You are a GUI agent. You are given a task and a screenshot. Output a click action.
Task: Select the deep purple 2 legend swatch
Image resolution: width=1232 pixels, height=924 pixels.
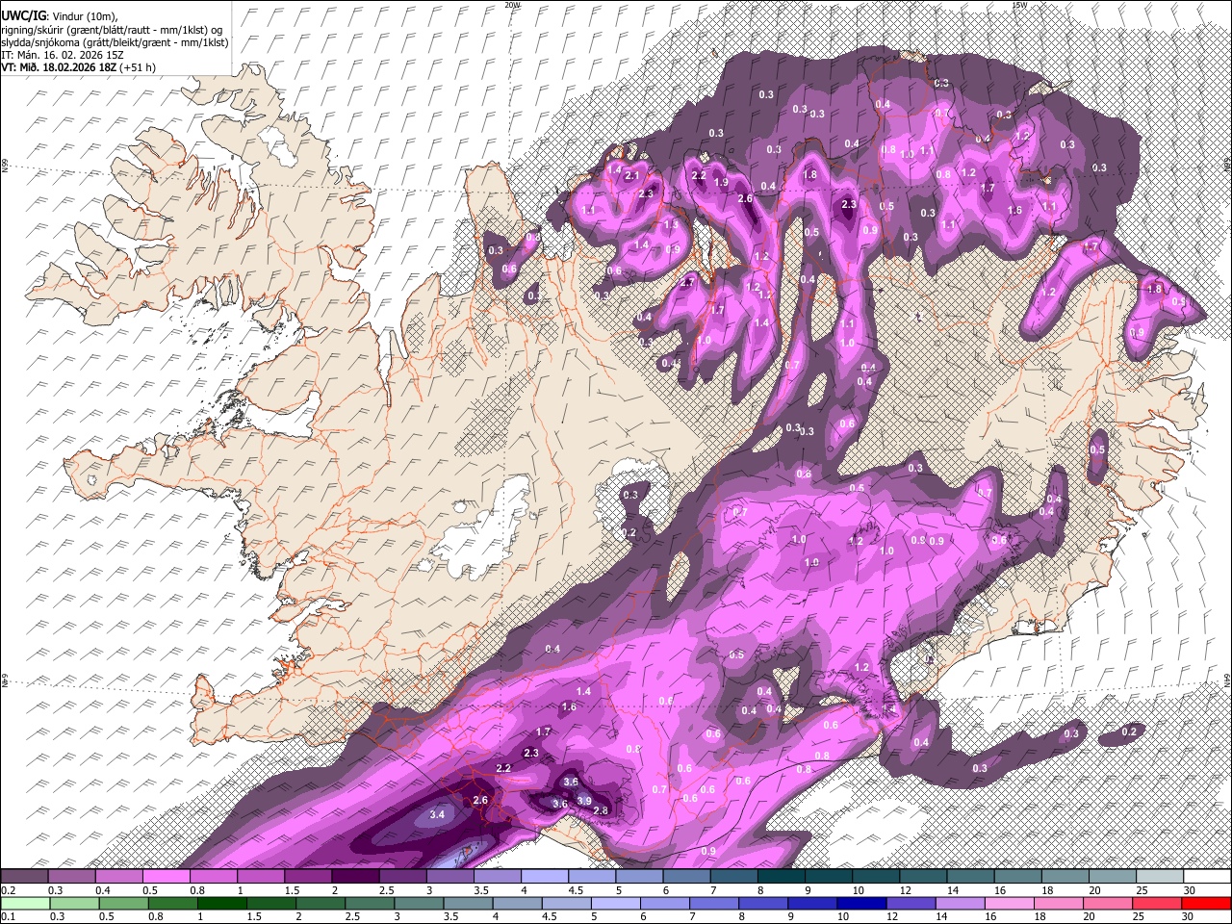click(x=355, y=876)
